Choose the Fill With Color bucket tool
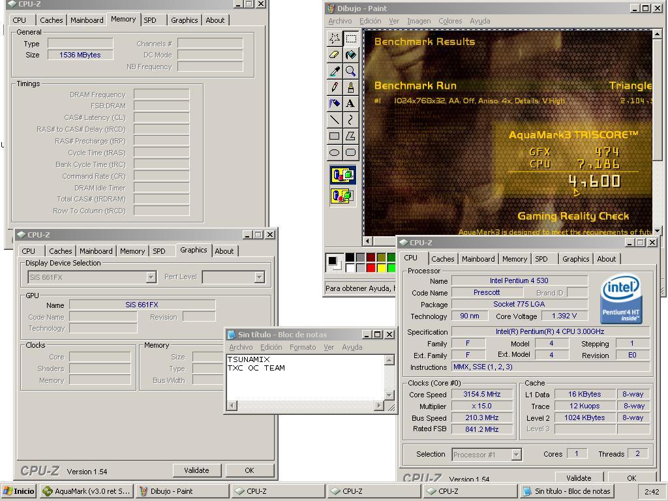The image size is (668, 501). [350, 55]
